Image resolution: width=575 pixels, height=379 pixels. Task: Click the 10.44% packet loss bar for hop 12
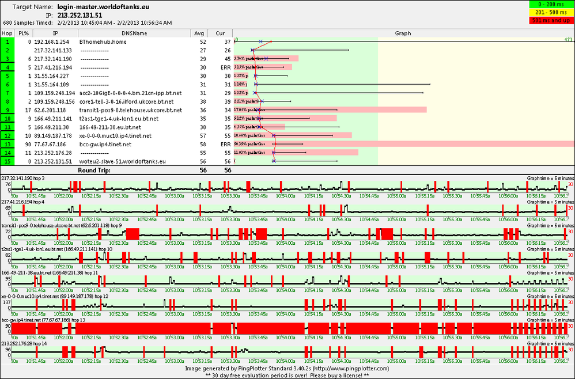(x=293, y=135)
